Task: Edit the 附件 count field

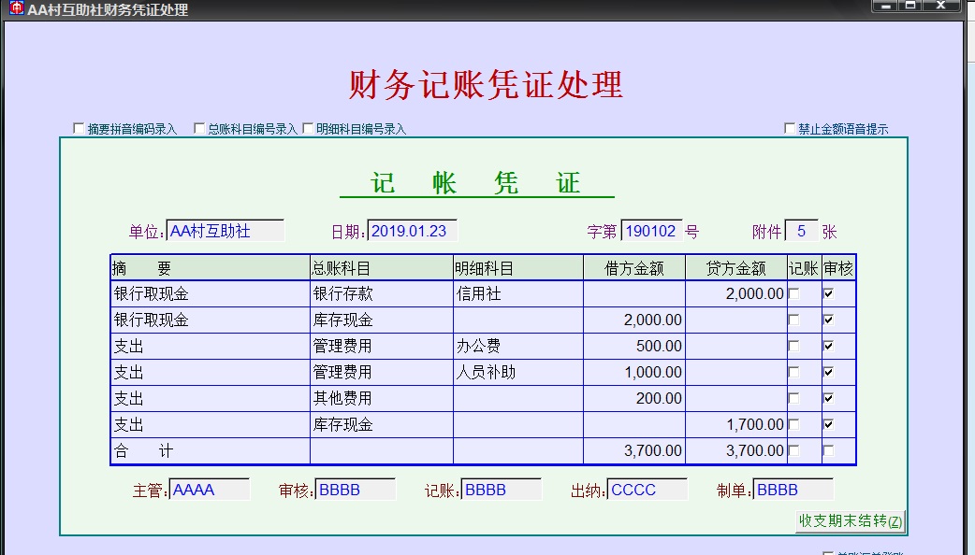Action: pyautogui.click(x=801, y=231)
